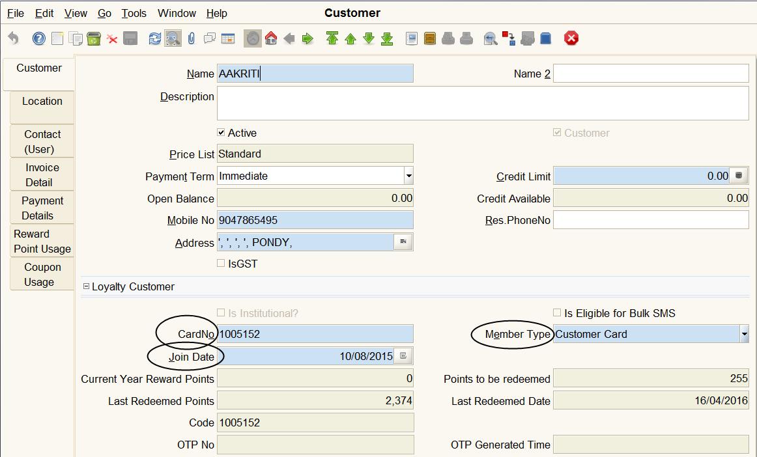Jump to the first record icon
Screen dimensions: 757x457
[x=332, y=38]
